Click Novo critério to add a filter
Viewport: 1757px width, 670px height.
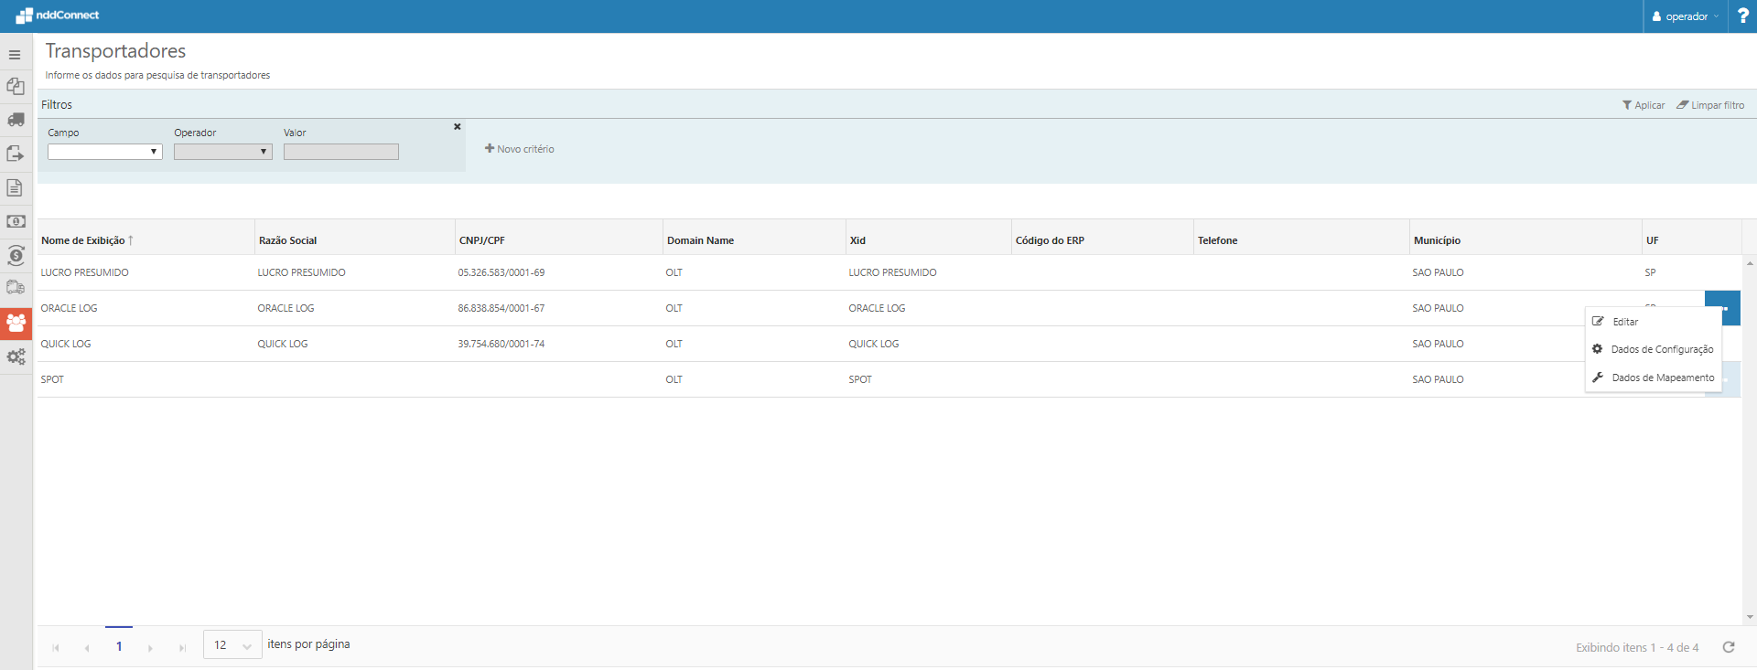520,149
